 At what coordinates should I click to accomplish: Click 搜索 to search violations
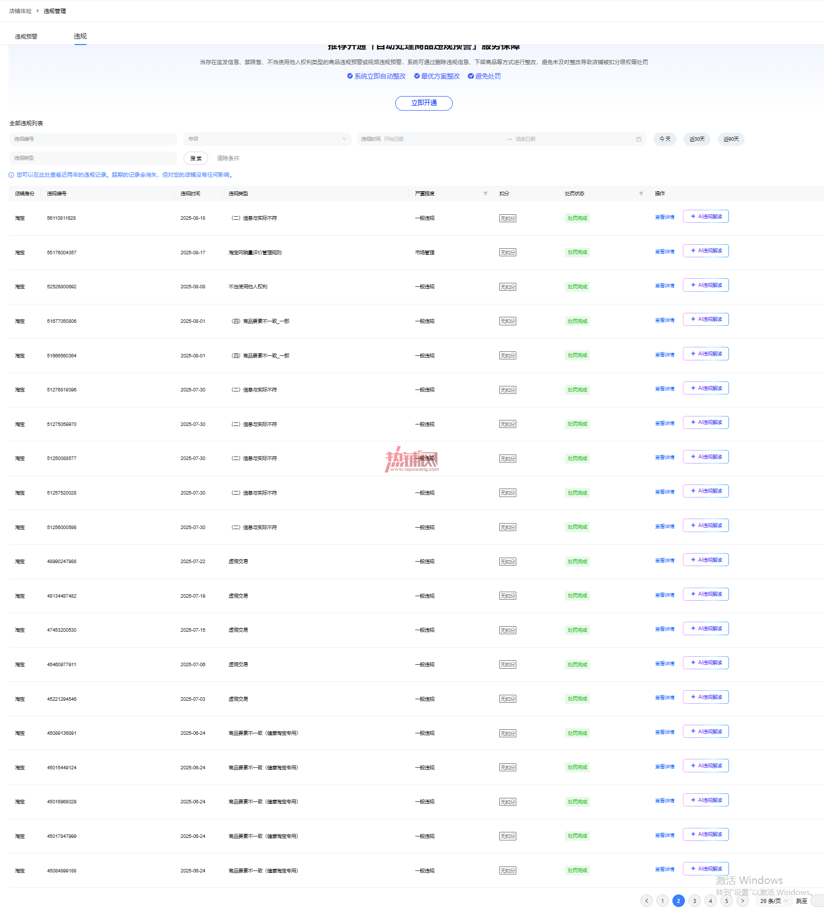(x=196, y=158)
